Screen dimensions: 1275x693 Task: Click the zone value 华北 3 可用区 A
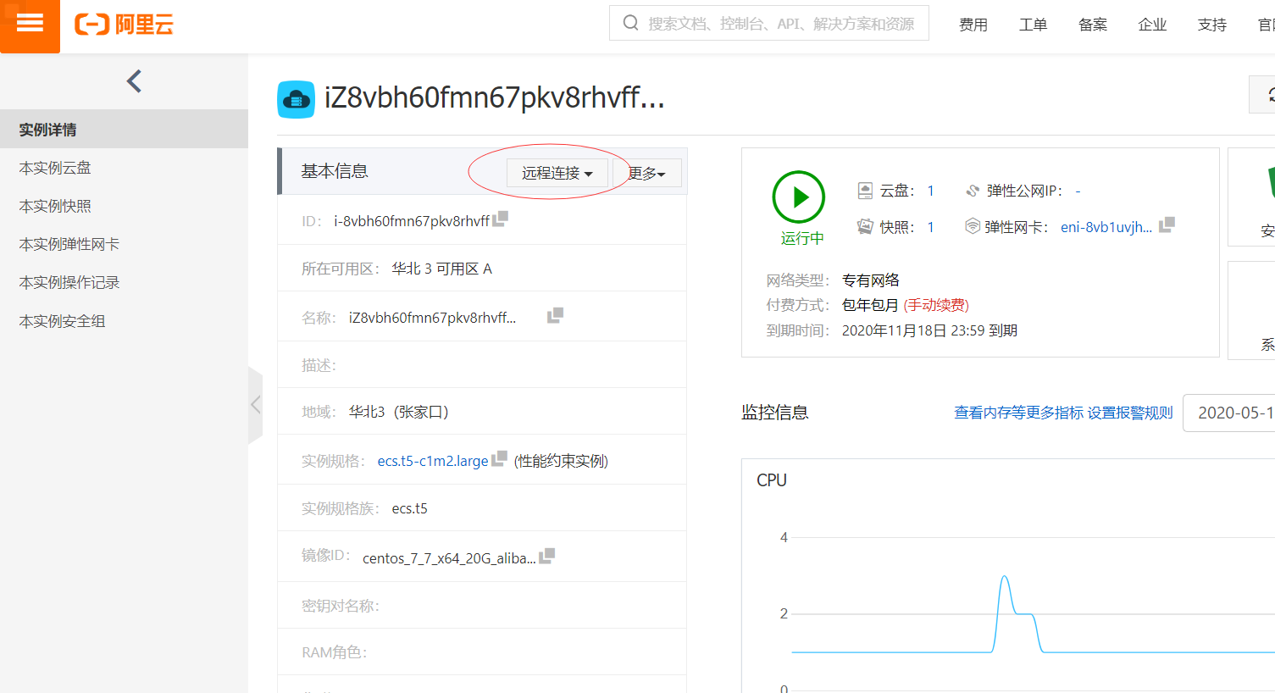(441, 269)
